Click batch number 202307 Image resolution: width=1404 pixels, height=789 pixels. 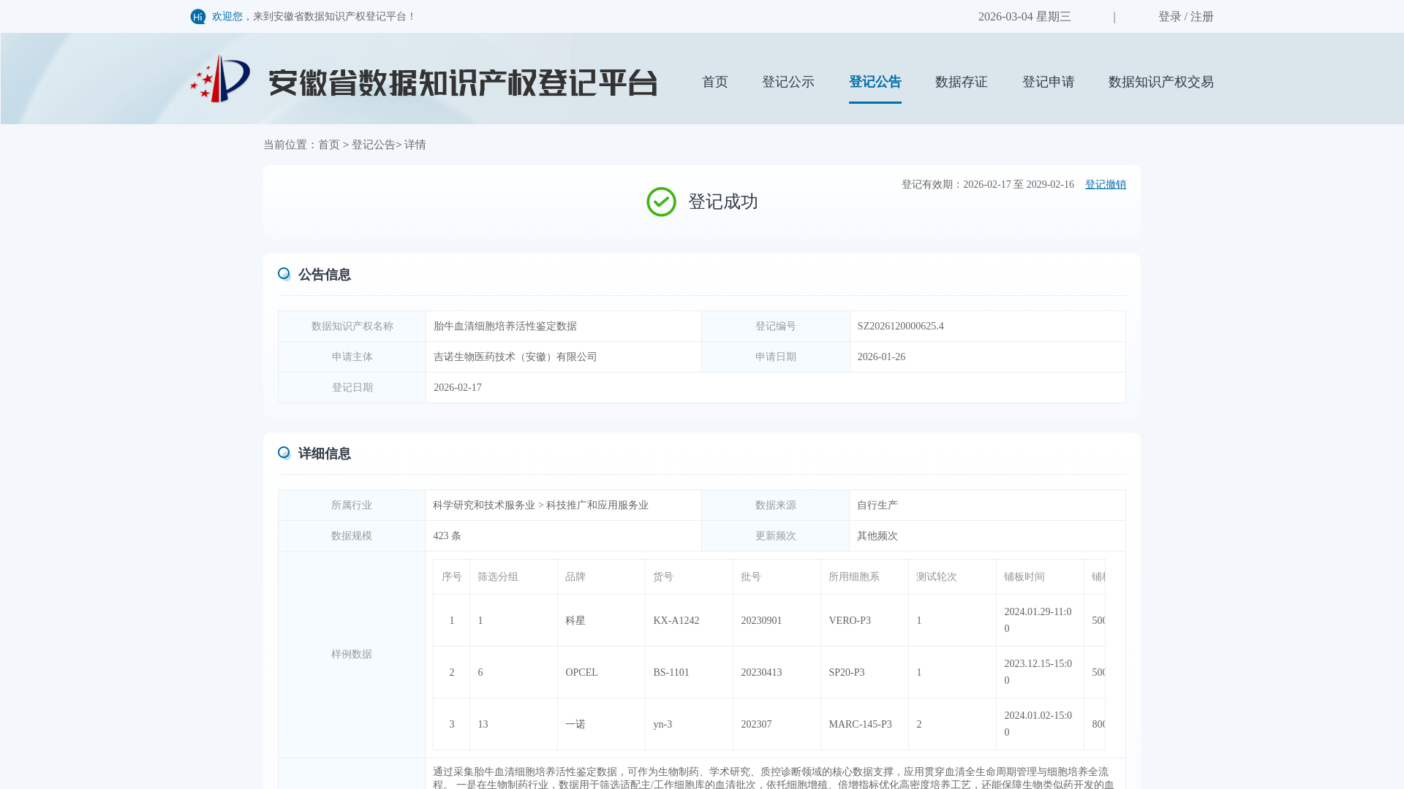[755, 725]
